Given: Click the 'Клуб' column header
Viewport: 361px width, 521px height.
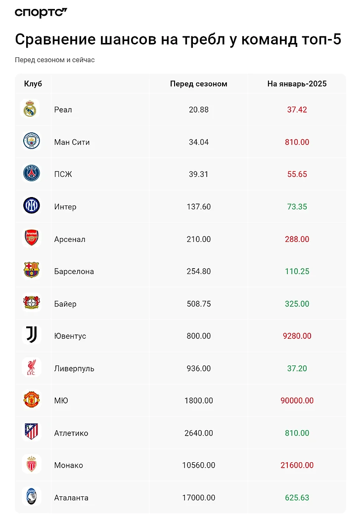Looking at the screenshot, I should tap(33, 84).
